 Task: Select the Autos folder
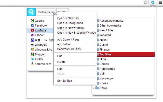point(103,40)
